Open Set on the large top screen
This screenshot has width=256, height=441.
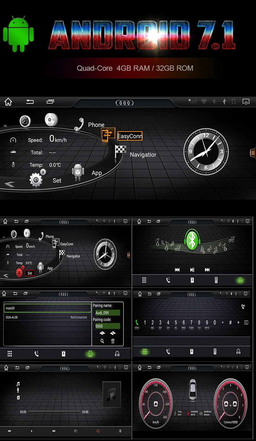pos(57,180)
